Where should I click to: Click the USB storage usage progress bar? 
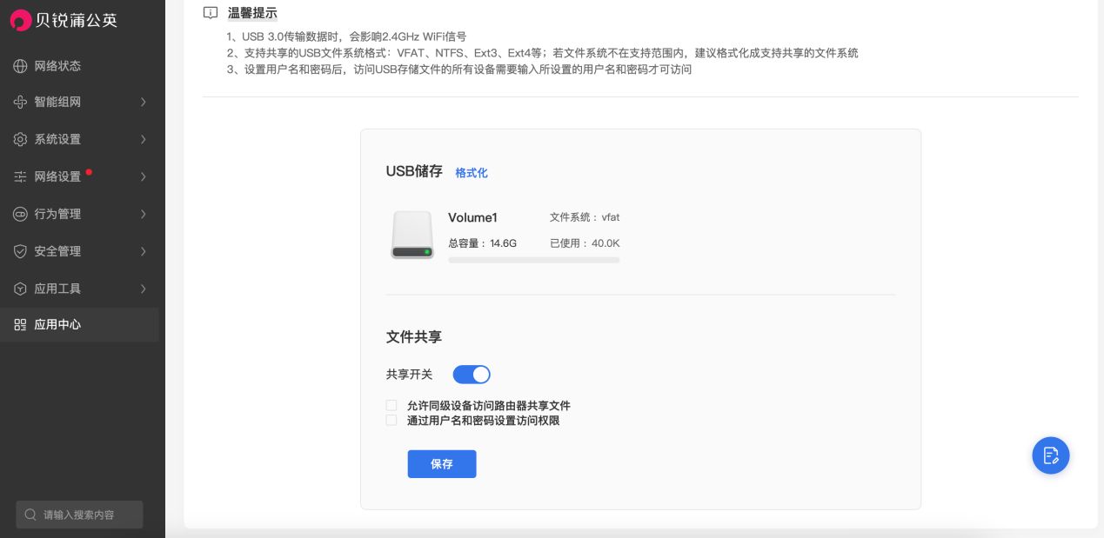tap(534, 260)
